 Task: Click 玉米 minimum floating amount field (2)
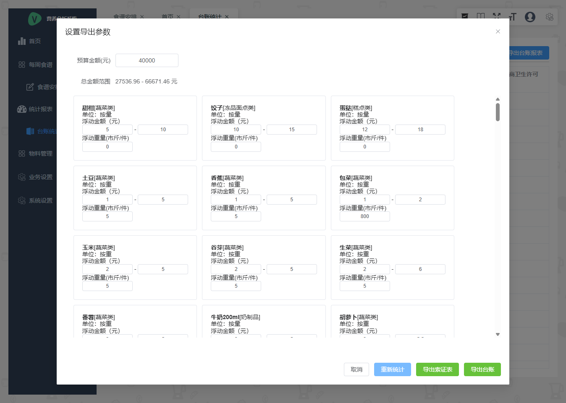107,269
